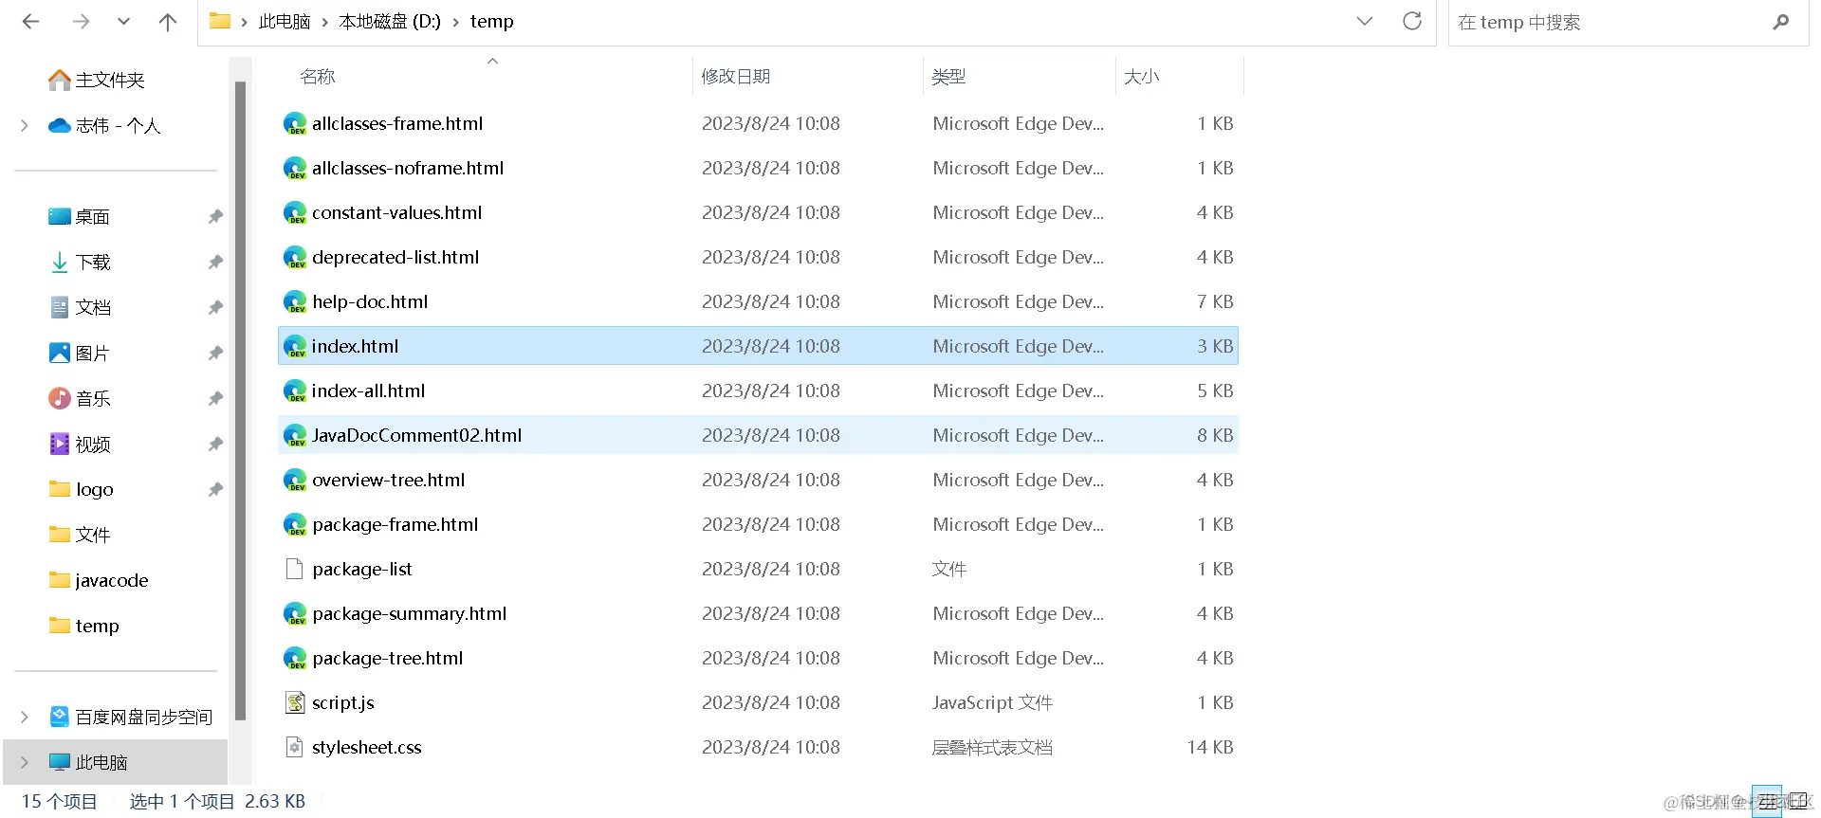This screenshot has height=818, width=1821.
Task: Select the allclasses-noframe.html file icon
Action: pyautogui.click(x=295, y=169)
